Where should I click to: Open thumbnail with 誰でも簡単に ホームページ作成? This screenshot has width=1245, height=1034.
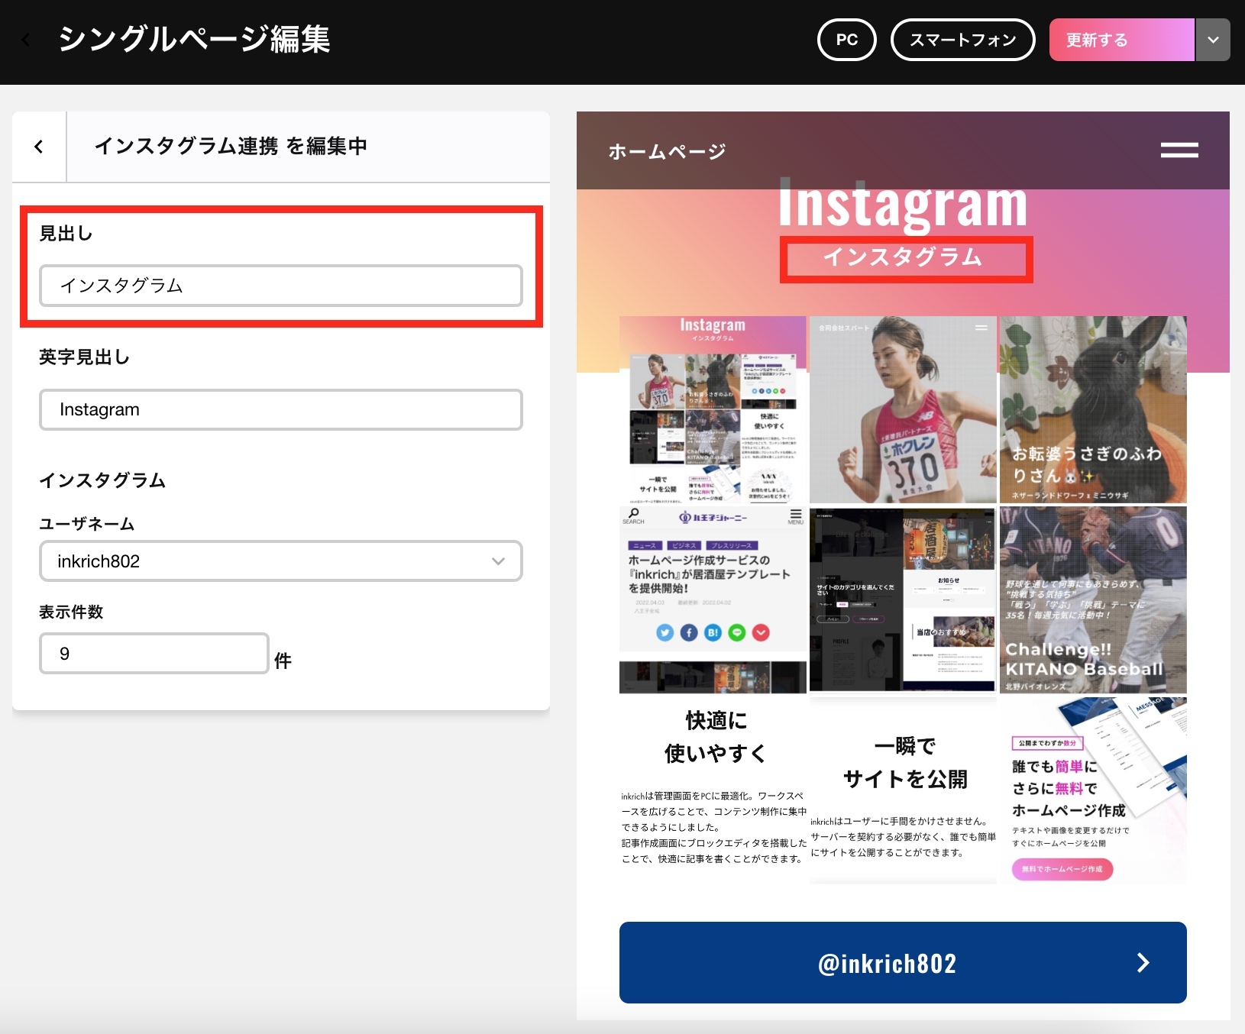pos(1093,790)
